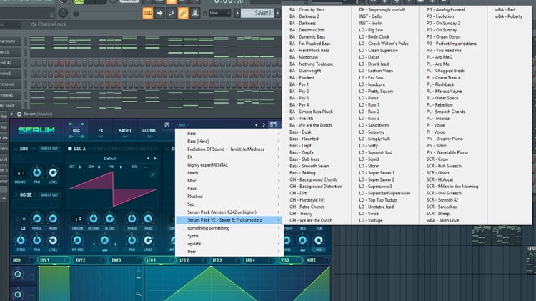
Task: Expand the Plucked preset folder
Action: pos(229,197)
